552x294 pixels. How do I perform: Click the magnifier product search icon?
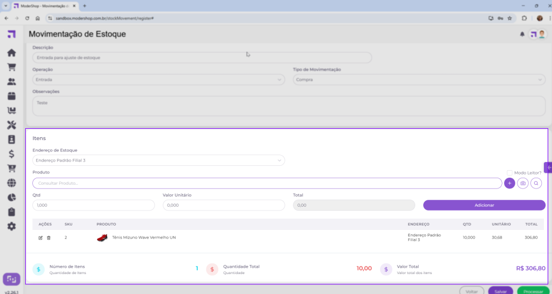[x=536, y=184]
